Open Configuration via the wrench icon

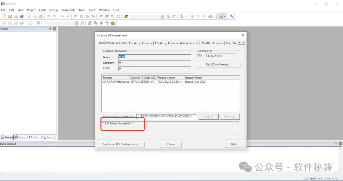(x=232, y=17)
